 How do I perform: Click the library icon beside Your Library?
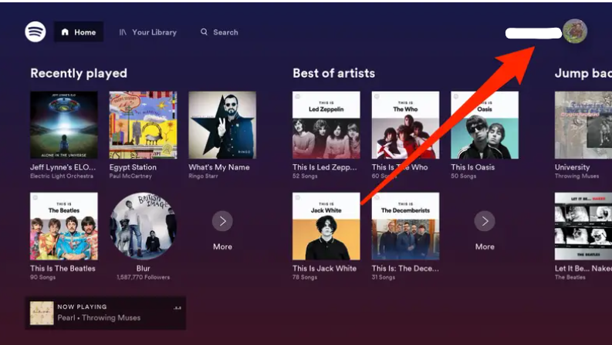(123, 32)
